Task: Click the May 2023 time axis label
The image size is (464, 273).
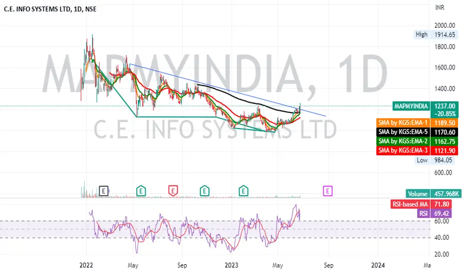Action: tap(277, 266)
